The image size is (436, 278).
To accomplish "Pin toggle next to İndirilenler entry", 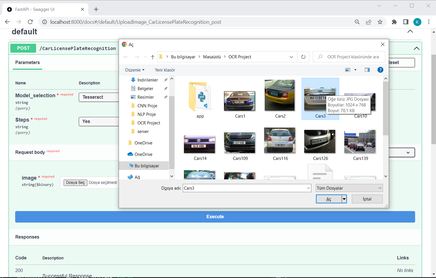I will pos(166,80).
